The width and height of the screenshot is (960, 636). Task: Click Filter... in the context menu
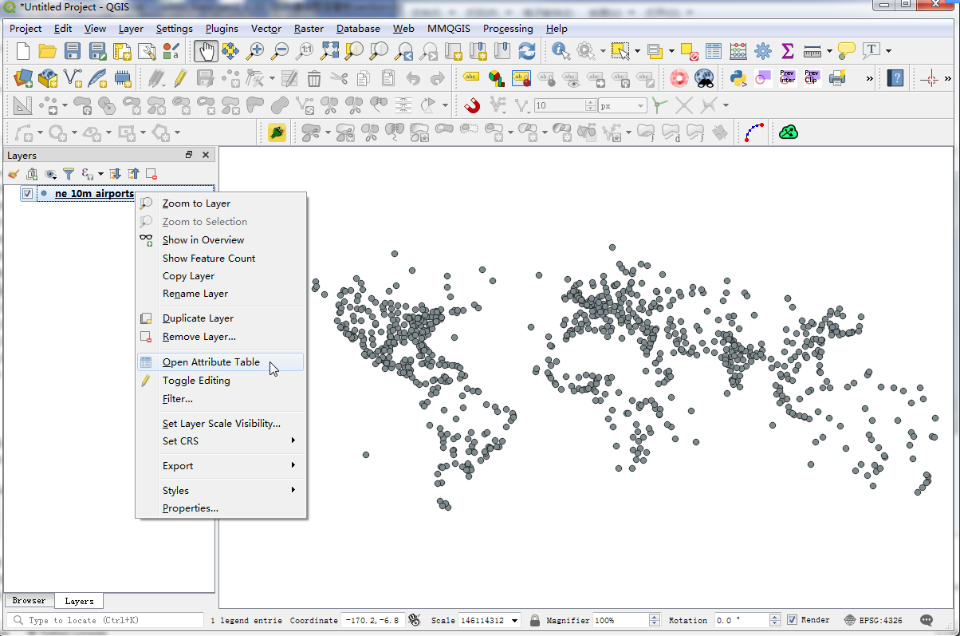[x=221, y=399]
